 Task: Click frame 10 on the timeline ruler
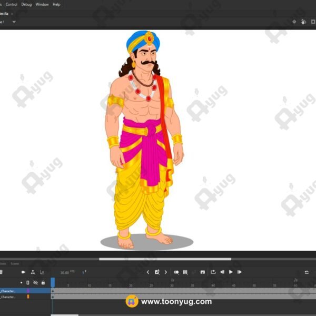click(90, 285)
